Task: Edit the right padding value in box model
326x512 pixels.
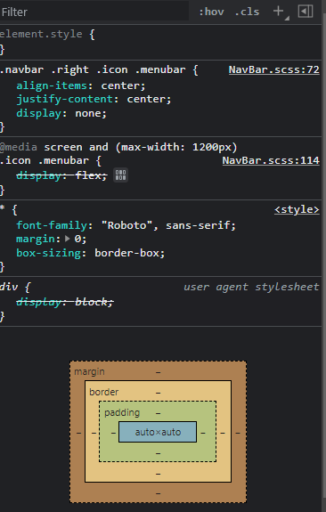Action: click(x=203, y=433)
